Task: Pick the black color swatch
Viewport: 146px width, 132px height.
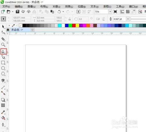Action: pyautogui.click(x=24, y=26)
